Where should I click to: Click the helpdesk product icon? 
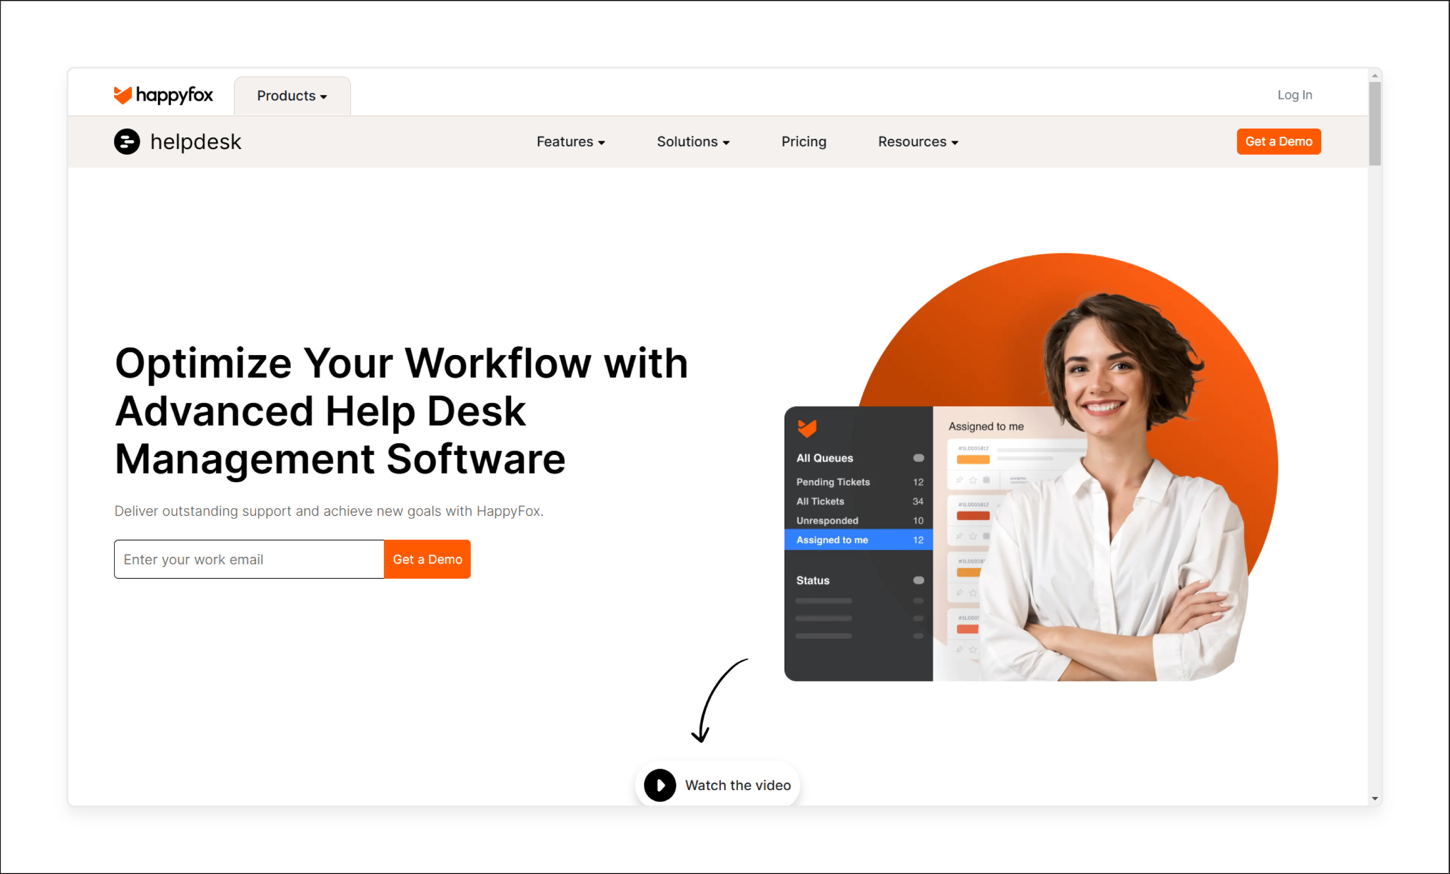[x=126, y=141]
